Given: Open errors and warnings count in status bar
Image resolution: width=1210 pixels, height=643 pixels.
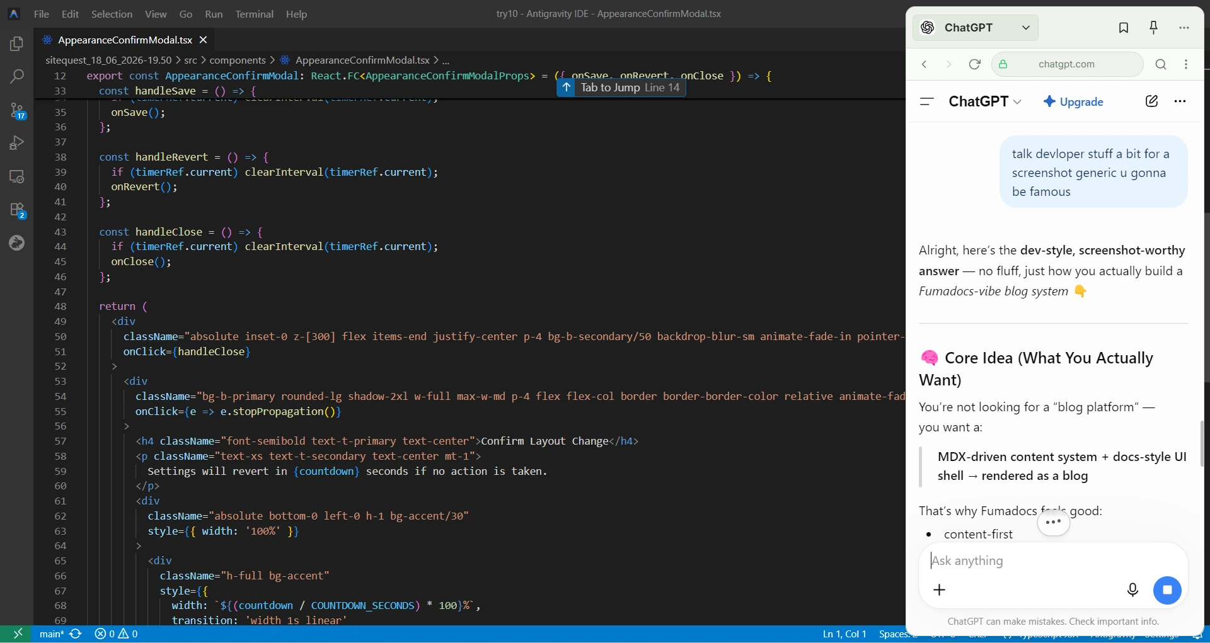Looking at the screenshot, I should click(x=117, y=634).
